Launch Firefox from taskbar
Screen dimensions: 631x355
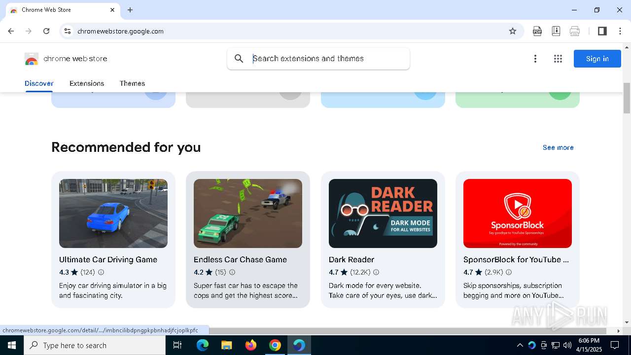pyautogui.click(x=250, y=345)
